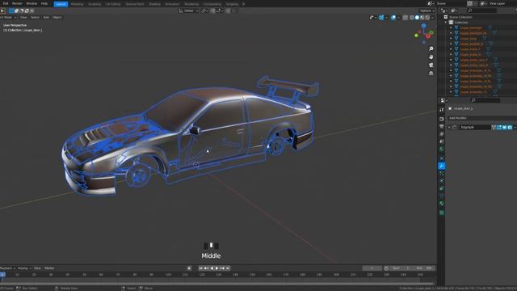
Task: Switch to the UV Editing workspace tab
Action: point(113,4)
